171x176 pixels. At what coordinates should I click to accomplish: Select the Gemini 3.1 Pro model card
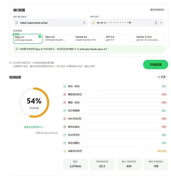point(149,39)
